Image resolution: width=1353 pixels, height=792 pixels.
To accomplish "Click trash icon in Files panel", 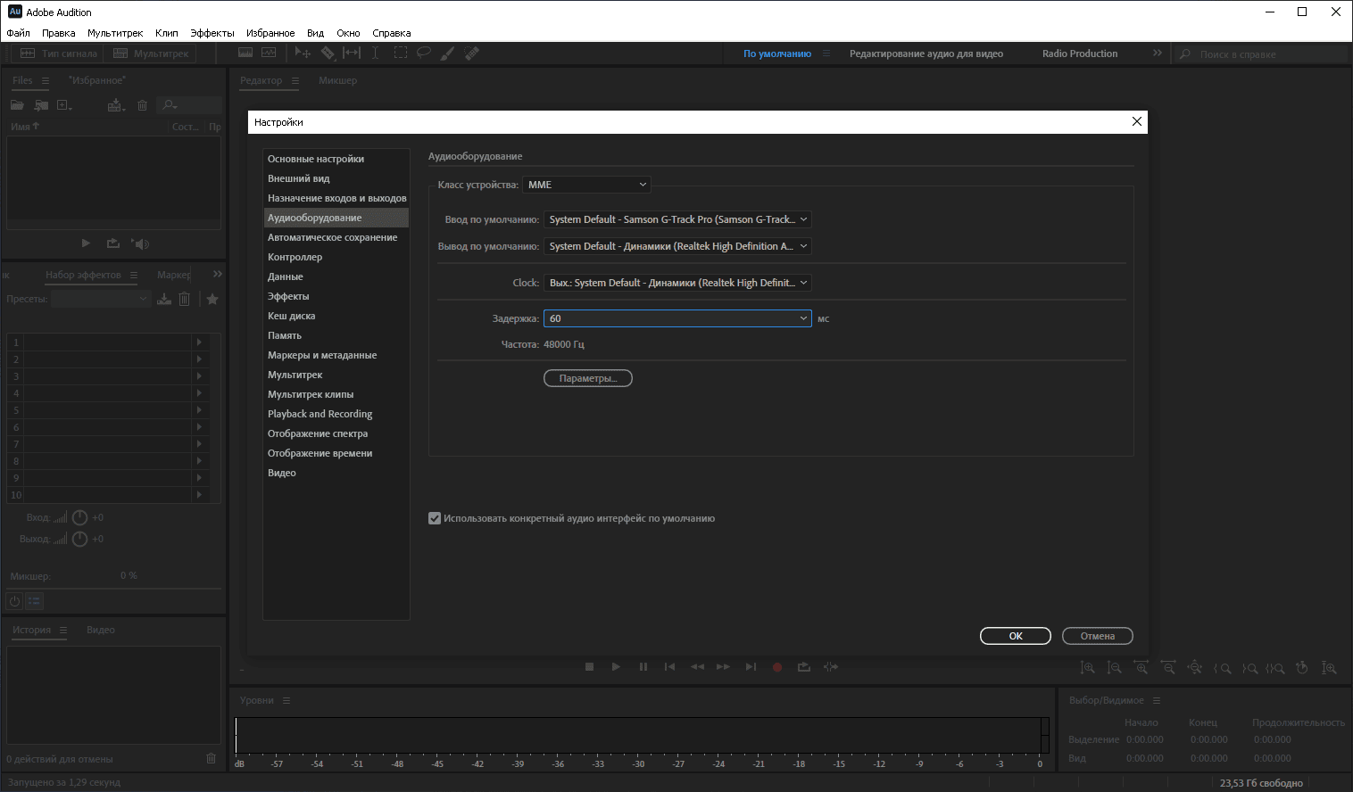I will point(142,105).
